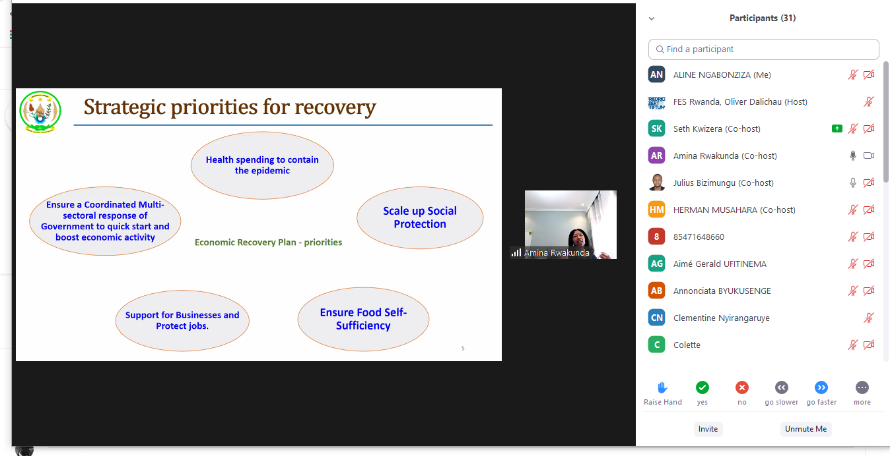Collapse the Participants panel chevron
The height and width of the screenshot is (456, 890).
(652, 19)
